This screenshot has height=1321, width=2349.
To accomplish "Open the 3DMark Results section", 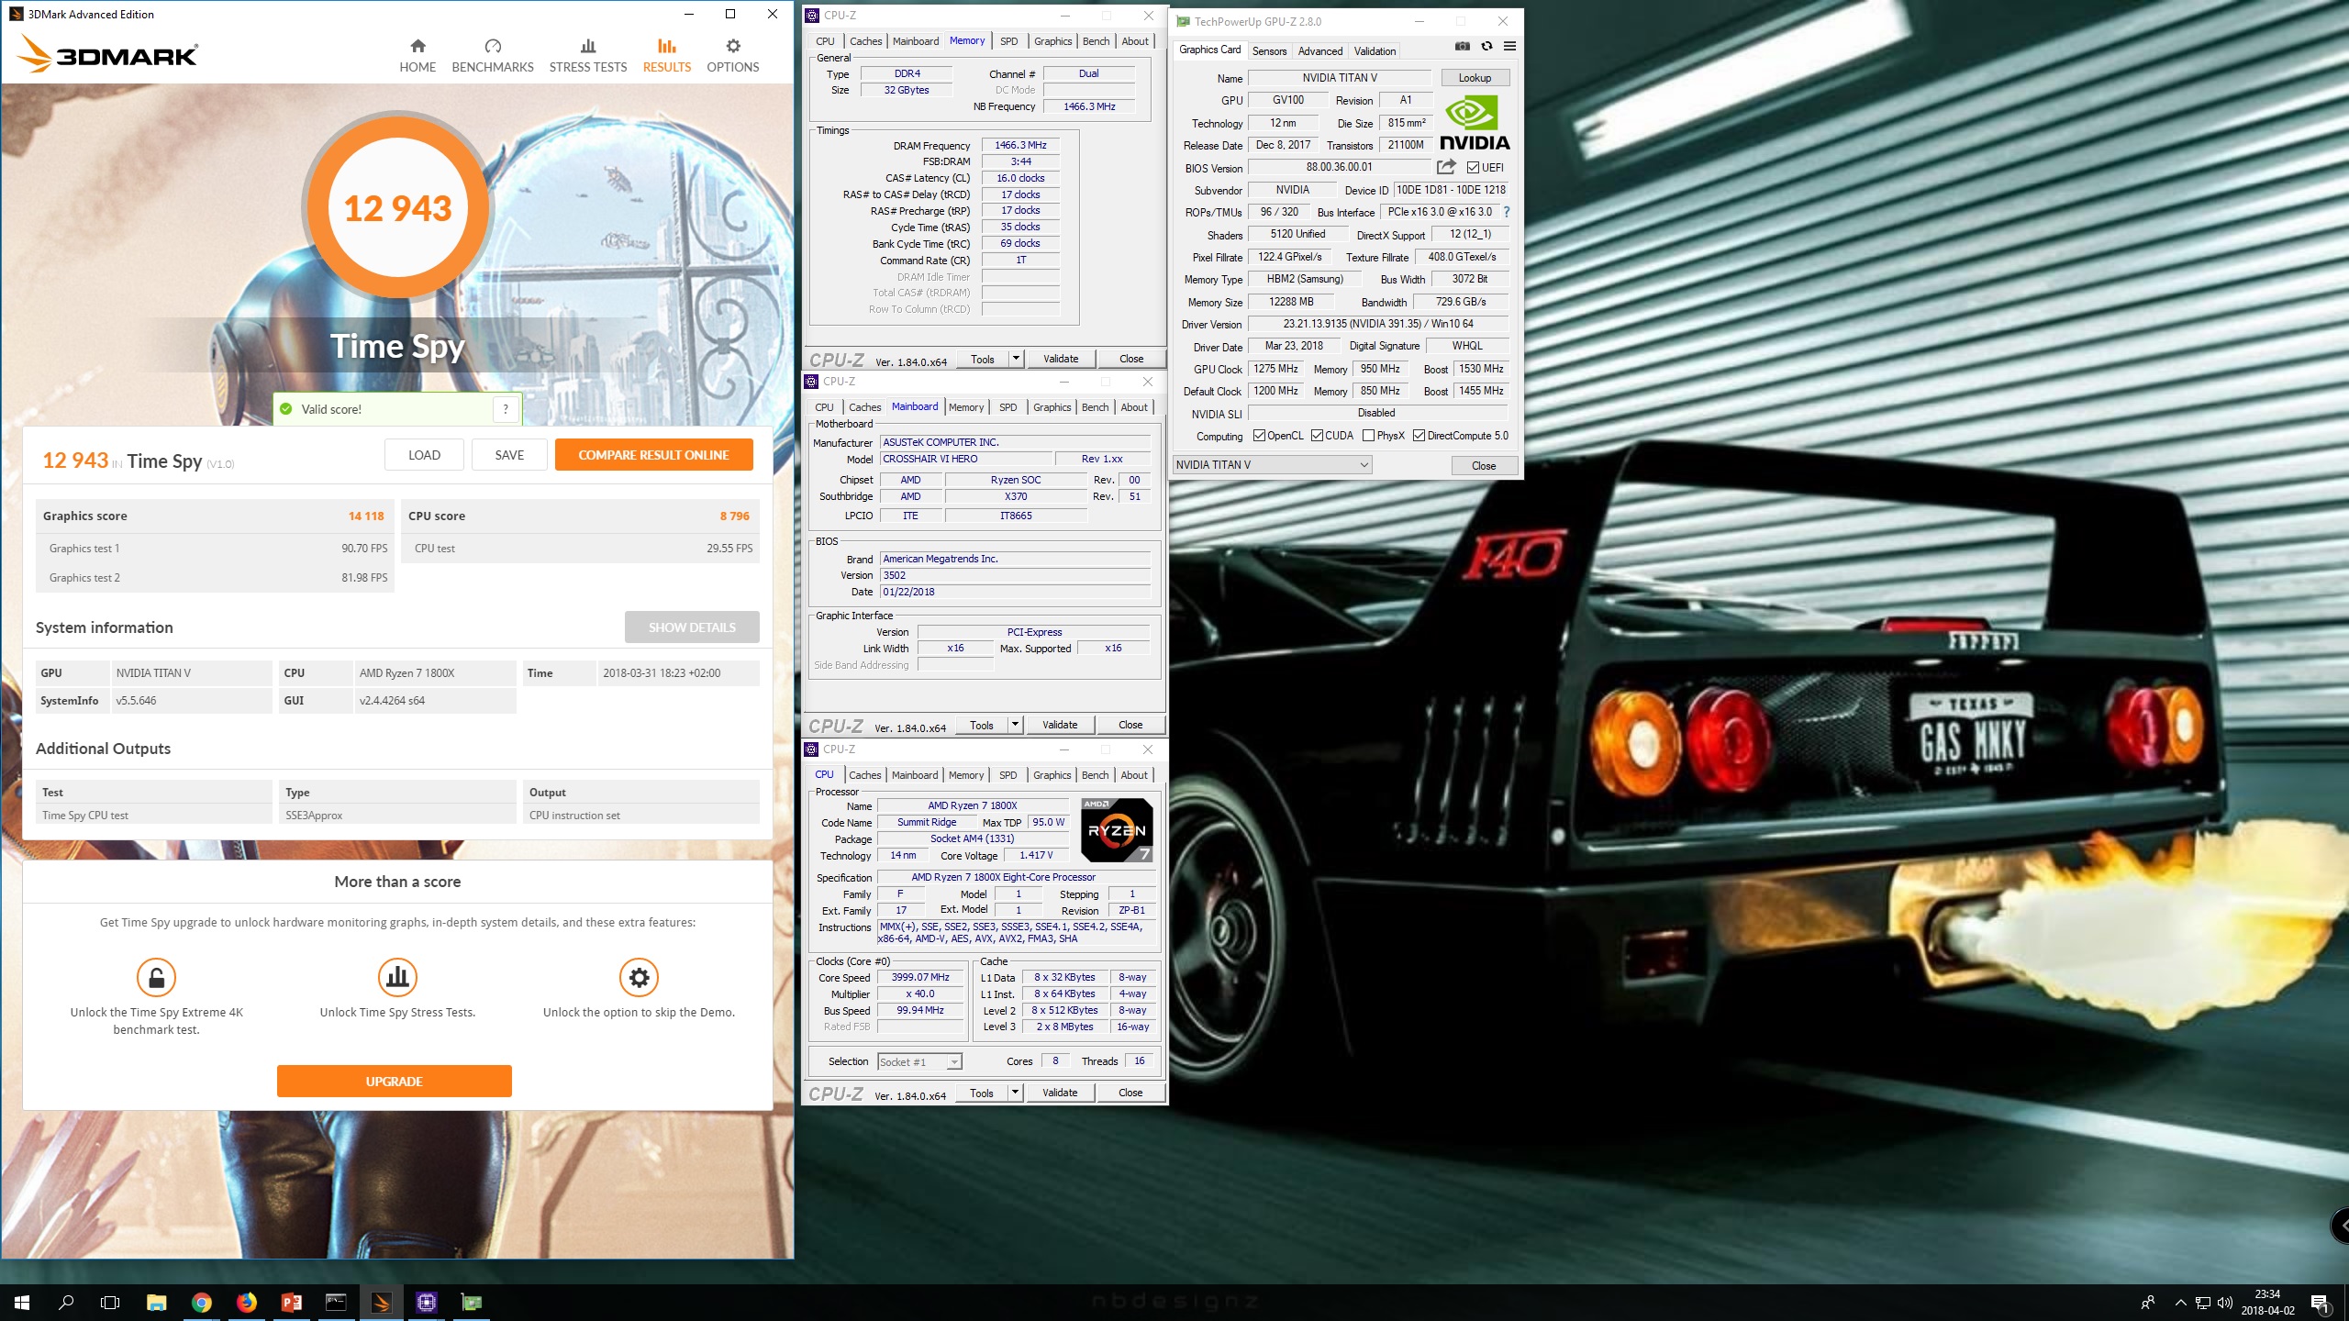I will [x=667, y=56].
